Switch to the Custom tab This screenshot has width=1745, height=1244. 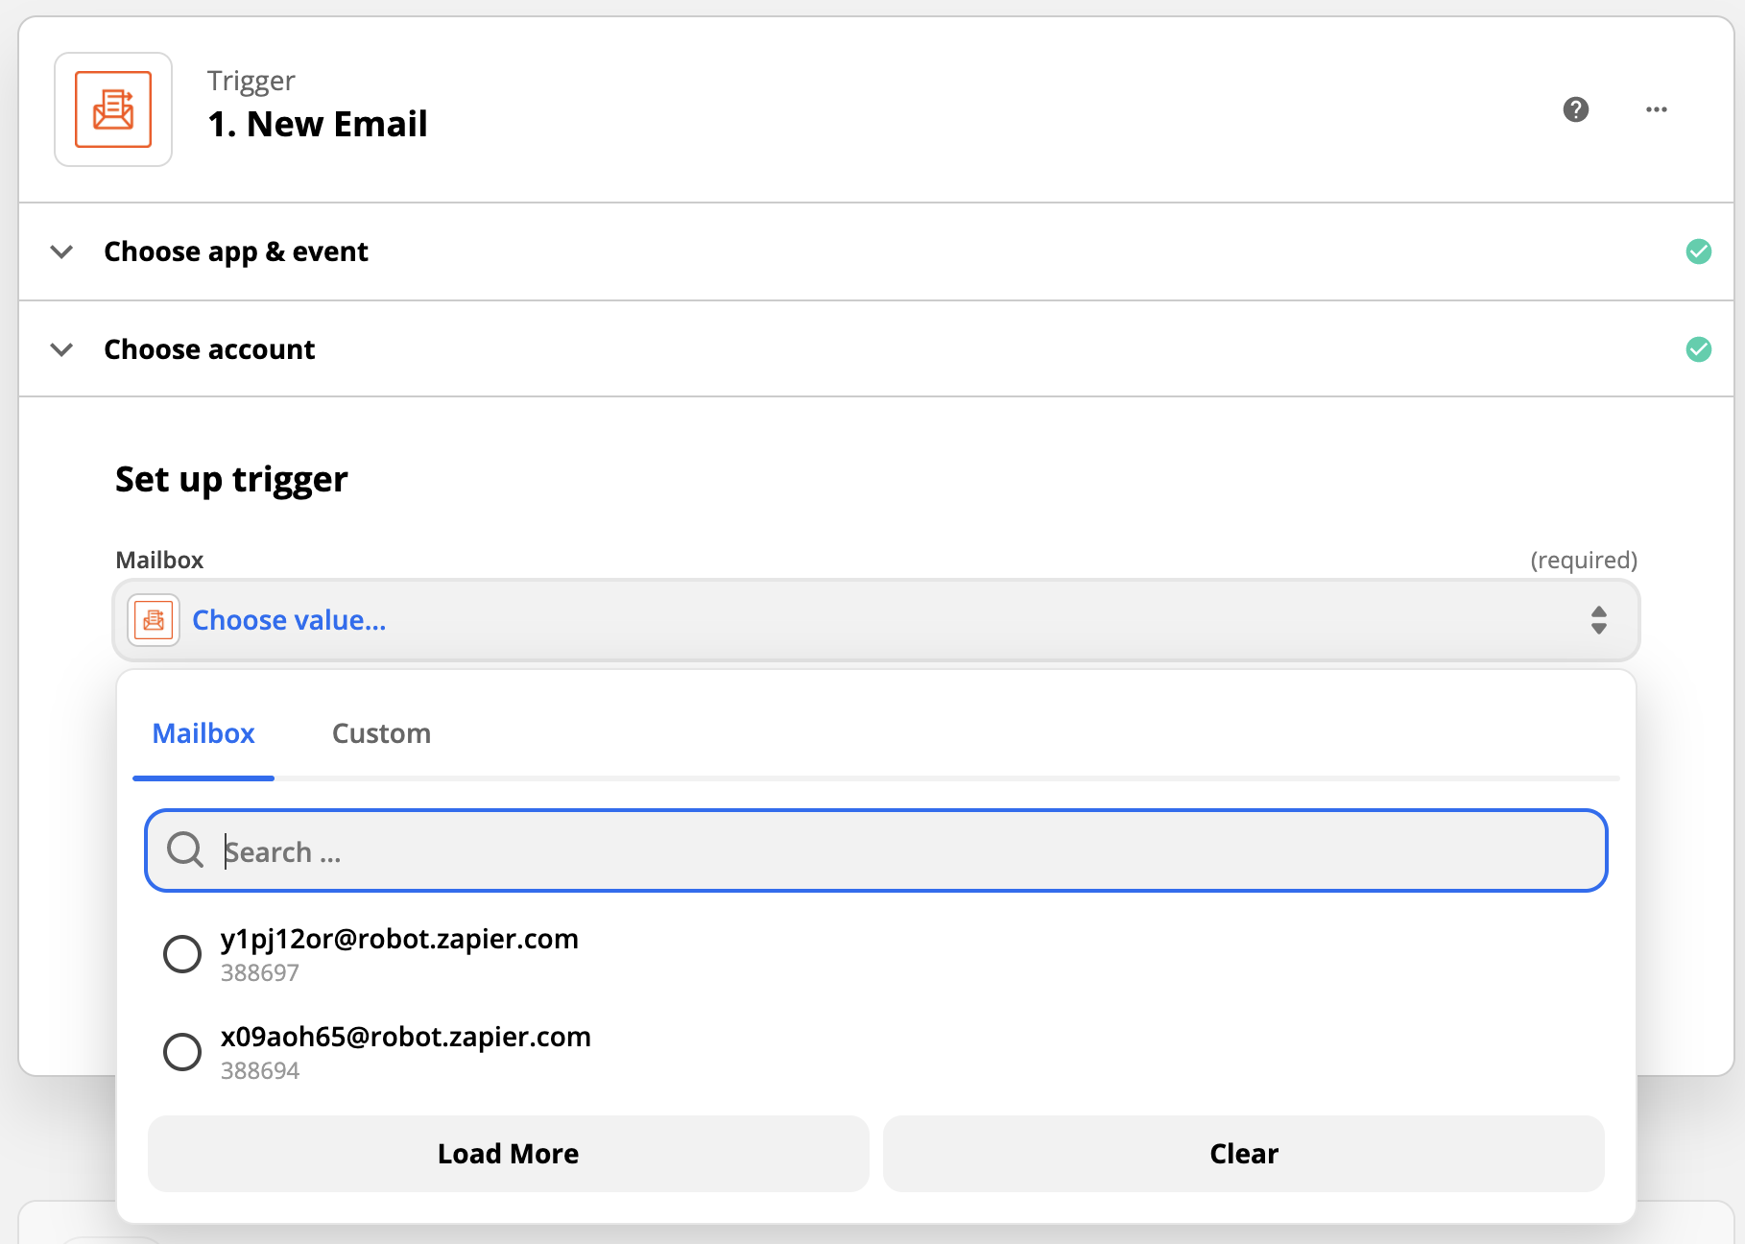click(381, 733)
